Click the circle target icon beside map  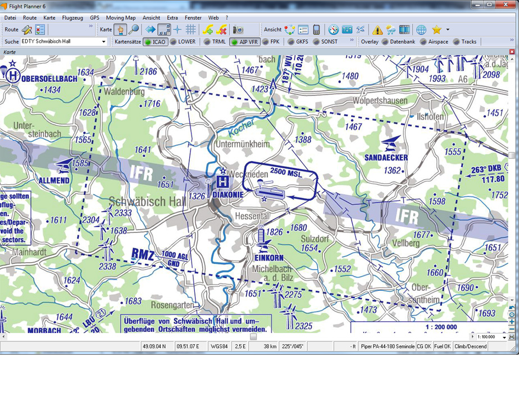pos(512,314)
